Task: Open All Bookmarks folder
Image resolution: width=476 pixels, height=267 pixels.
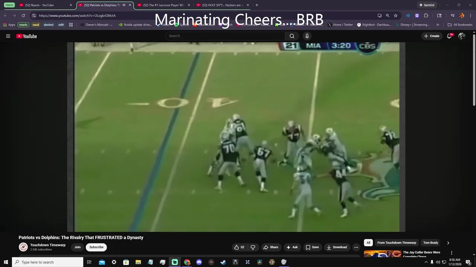Action: click(460, 25)
